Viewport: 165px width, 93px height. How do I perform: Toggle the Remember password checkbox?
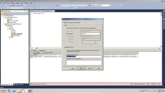tap(82, 44)
